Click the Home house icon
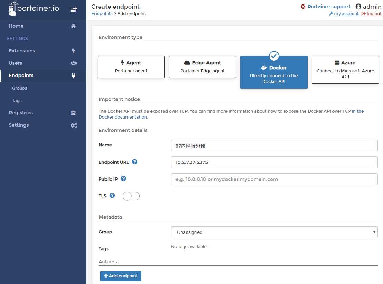 (x=73, y=26)
